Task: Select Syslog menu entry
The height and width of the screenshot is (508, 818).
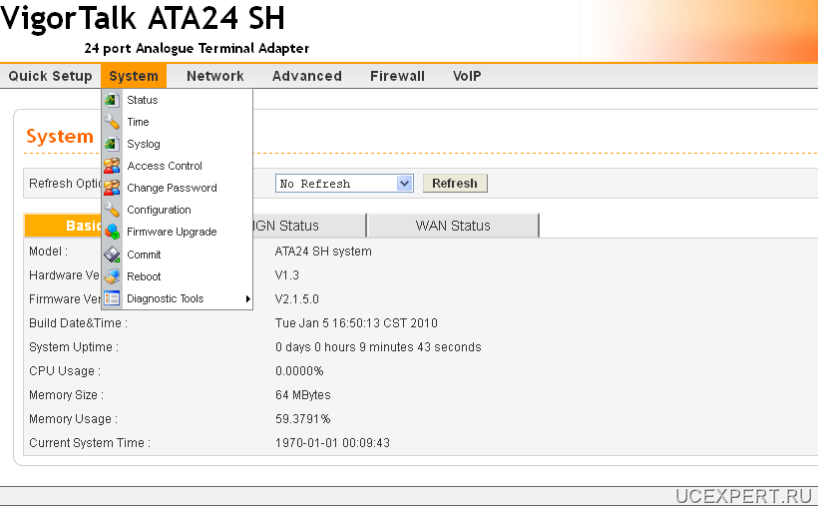Action: click(x=144, y=144)
